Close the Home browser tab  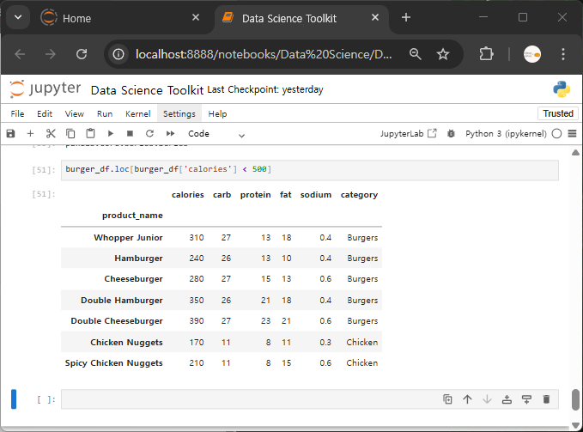(x=196, y=17)
